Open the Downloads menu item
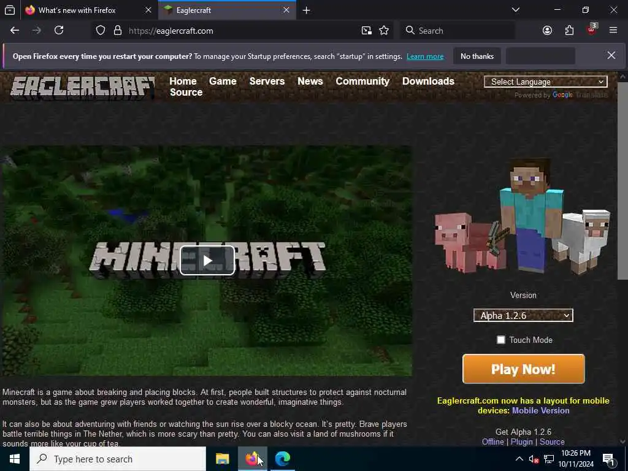 coord(428,82)
